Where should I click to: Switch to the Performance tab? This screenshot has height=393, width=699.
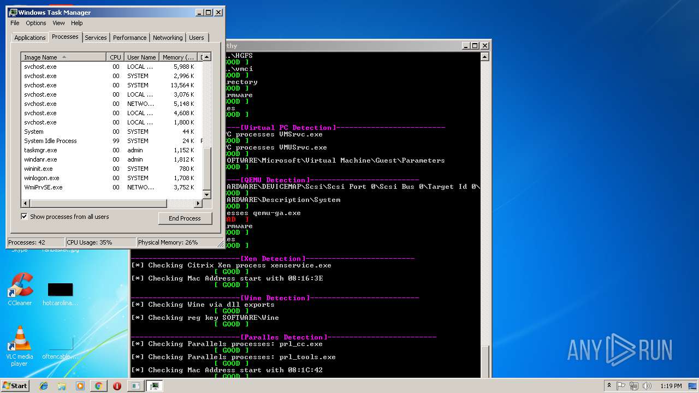130,38
